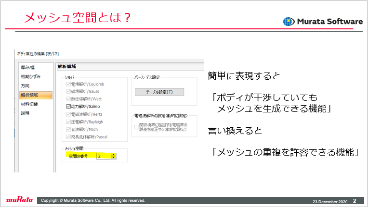
Task: Toggle 熱伝導解析/Watt checkbox
Action: (x=68, y=99)
